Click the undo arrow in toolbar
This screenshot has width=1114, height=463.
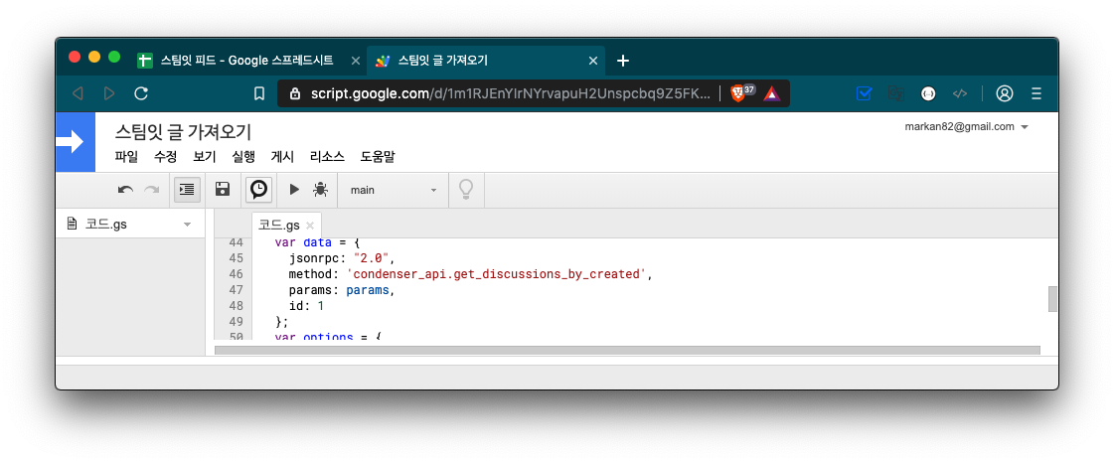[125, 190]
